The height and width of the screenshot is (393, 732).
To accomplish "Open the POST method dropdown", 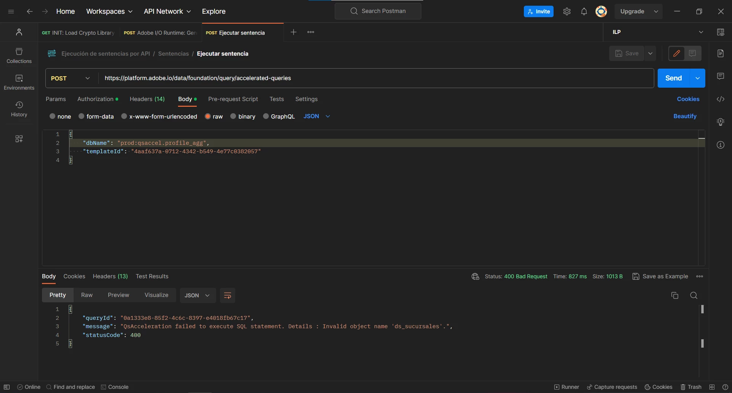I will [x=71, y=78].
